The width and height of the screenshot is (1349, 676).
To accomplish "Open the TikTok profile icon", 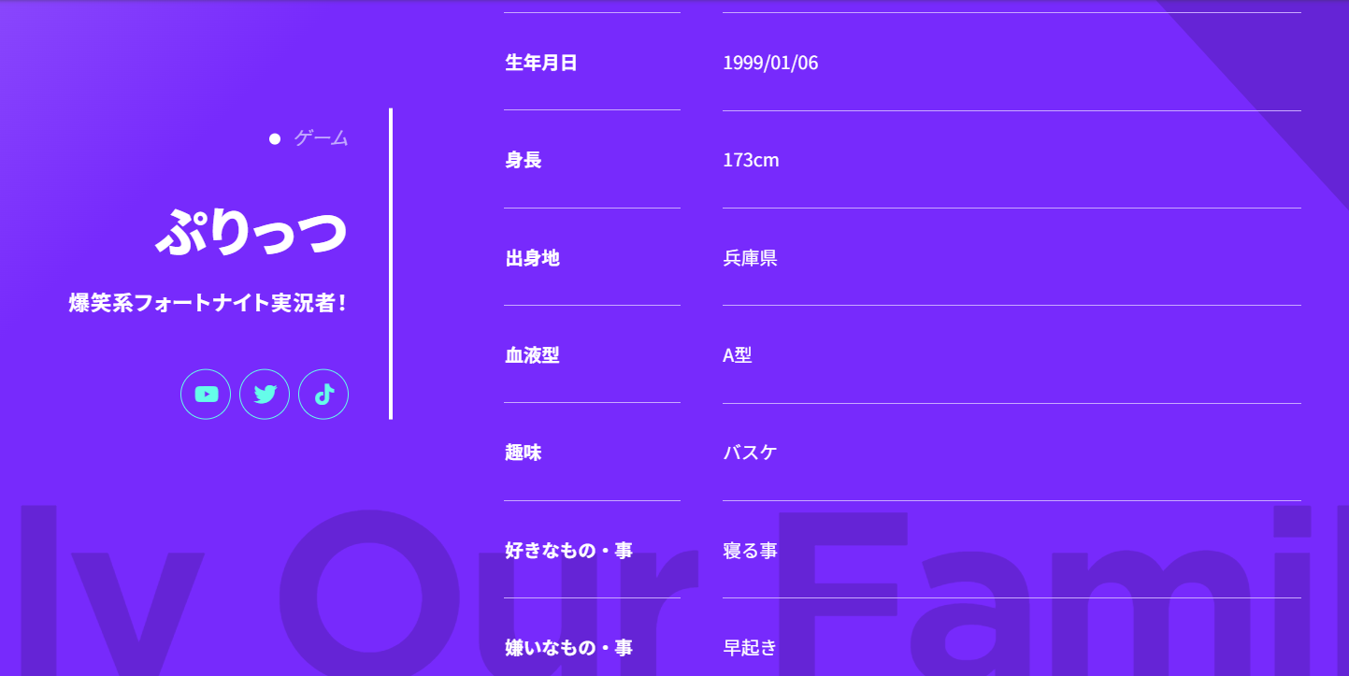I will point(323,395).
